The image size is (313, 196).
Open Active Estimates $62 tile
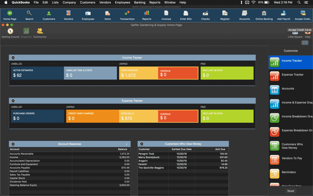[38, 73]
